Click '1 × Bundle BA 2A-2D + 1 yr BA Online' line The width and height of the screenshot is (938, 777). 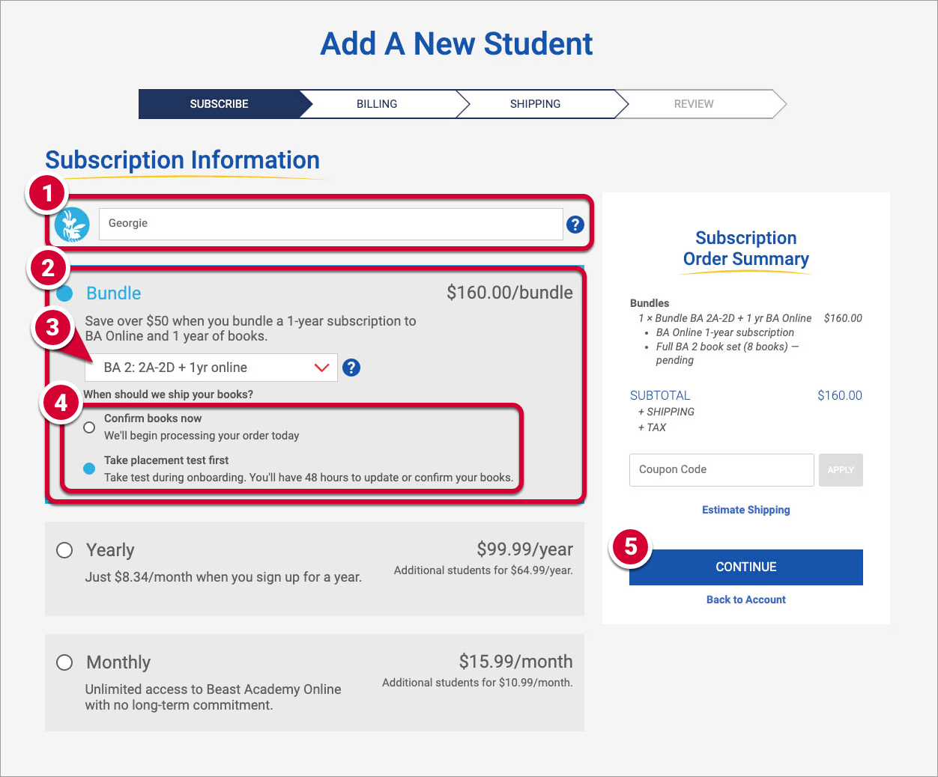pos(725,318)
